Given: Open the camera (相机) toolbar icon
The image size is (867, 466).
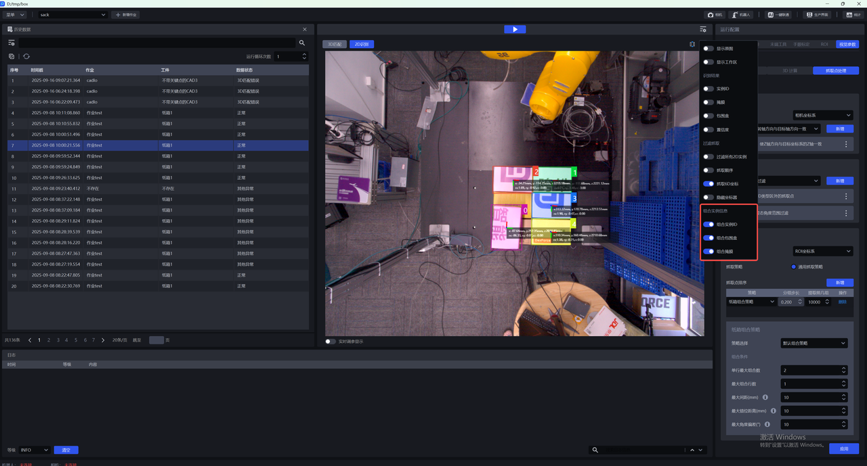Looking at the screenshot, I should coord(715,14).
